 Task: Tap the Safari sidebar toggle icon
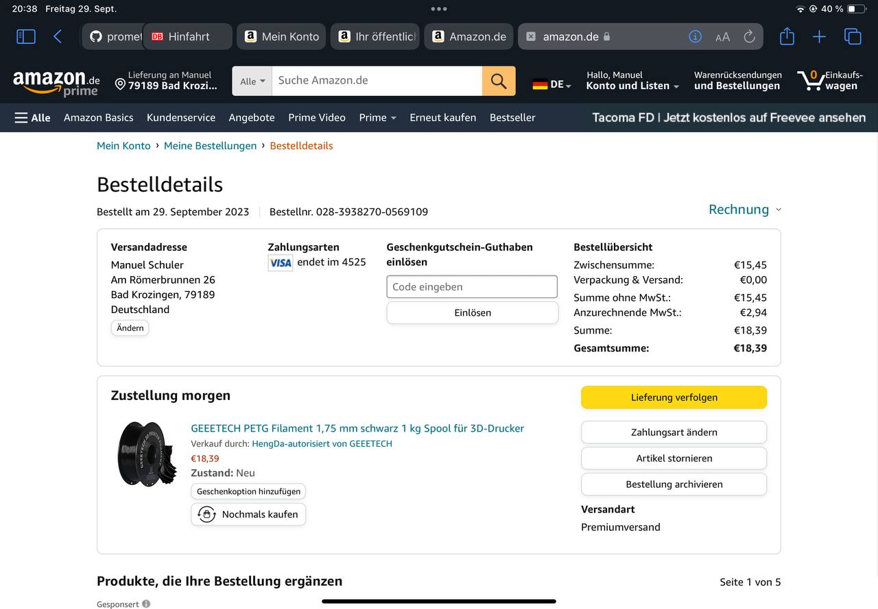click(x=26, y=36)
